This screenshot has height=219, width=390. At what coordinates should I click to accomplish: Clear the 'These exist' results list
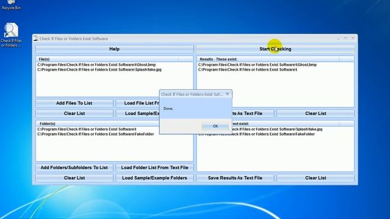(x=316, y=114)
